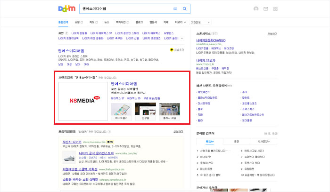Screen dimensions: 330x192
Task: Expand the suggested searches chevron
Action: tap(182, 38)
